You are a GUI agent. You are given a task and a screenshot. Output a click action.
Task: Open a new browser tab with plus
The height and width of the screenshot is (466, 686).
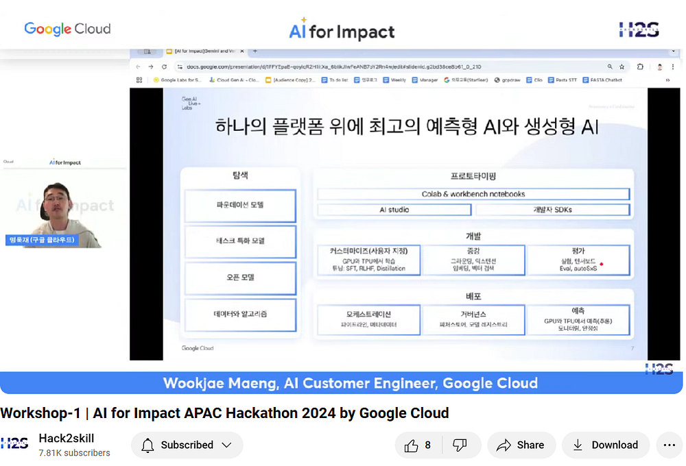click(255, 51)
